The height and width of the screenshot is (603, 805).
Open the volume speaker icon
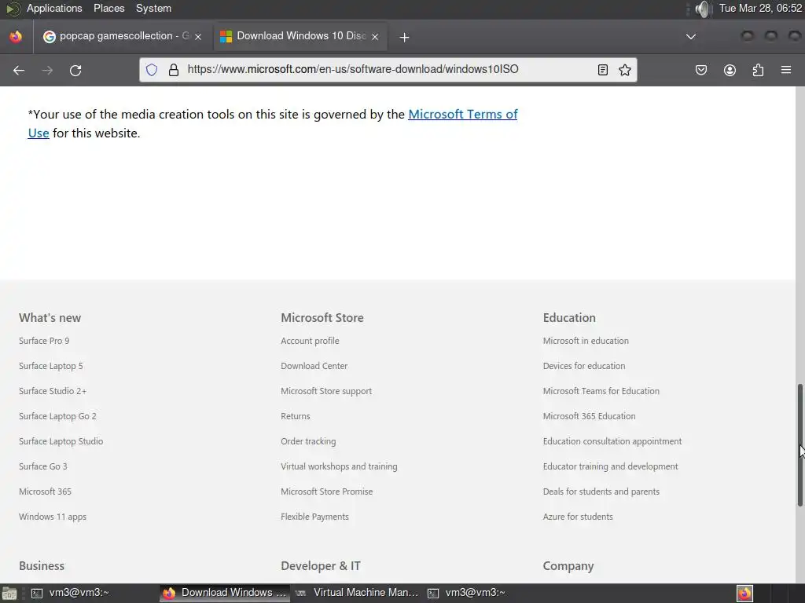click(x=703, y=9)
